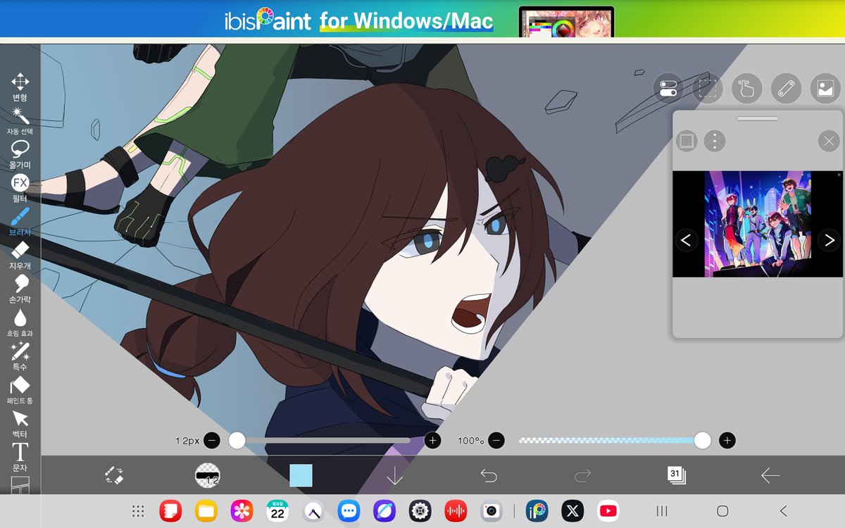Select the 특수 special pen tool

20,356
